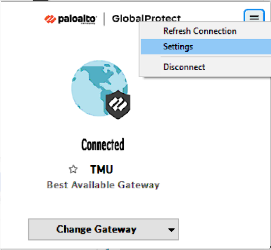Click blank space below Best Available Gateway
This screenshot has width=271, height=250.
coord(103,204)
